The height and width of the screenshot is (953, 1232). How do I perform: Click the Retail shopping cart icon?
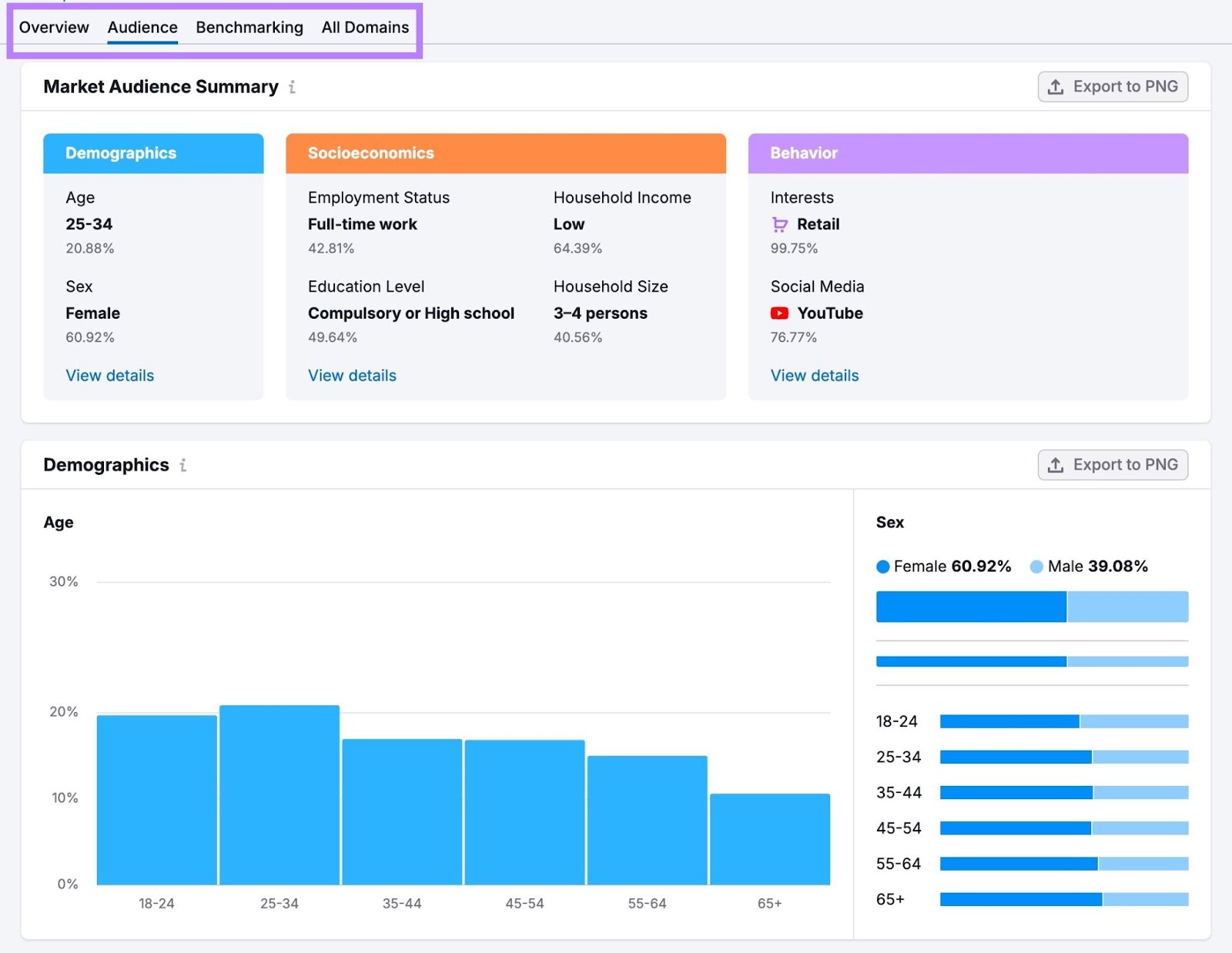(779, 225)
